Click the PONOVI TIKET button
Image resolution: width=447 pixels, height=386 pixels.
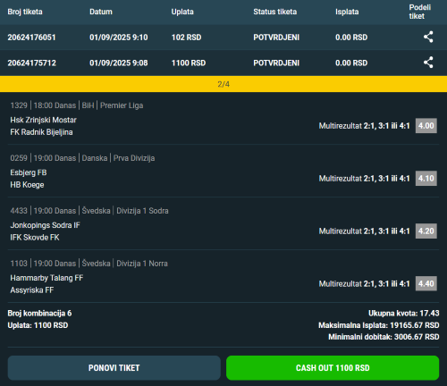[x=114, y=368]
